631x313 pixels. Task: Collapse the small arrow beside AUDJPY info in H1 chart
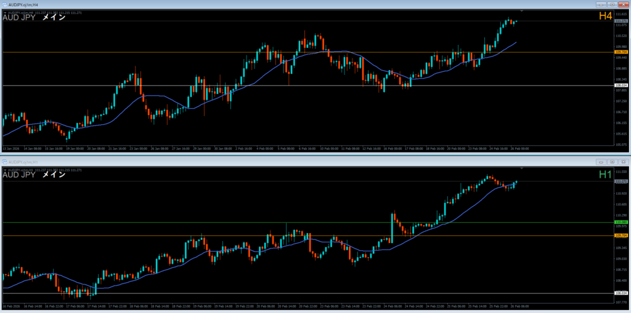pos(5,169)
